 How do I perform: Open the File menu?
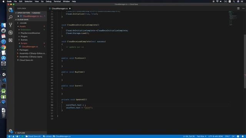[x=15, y=2]
